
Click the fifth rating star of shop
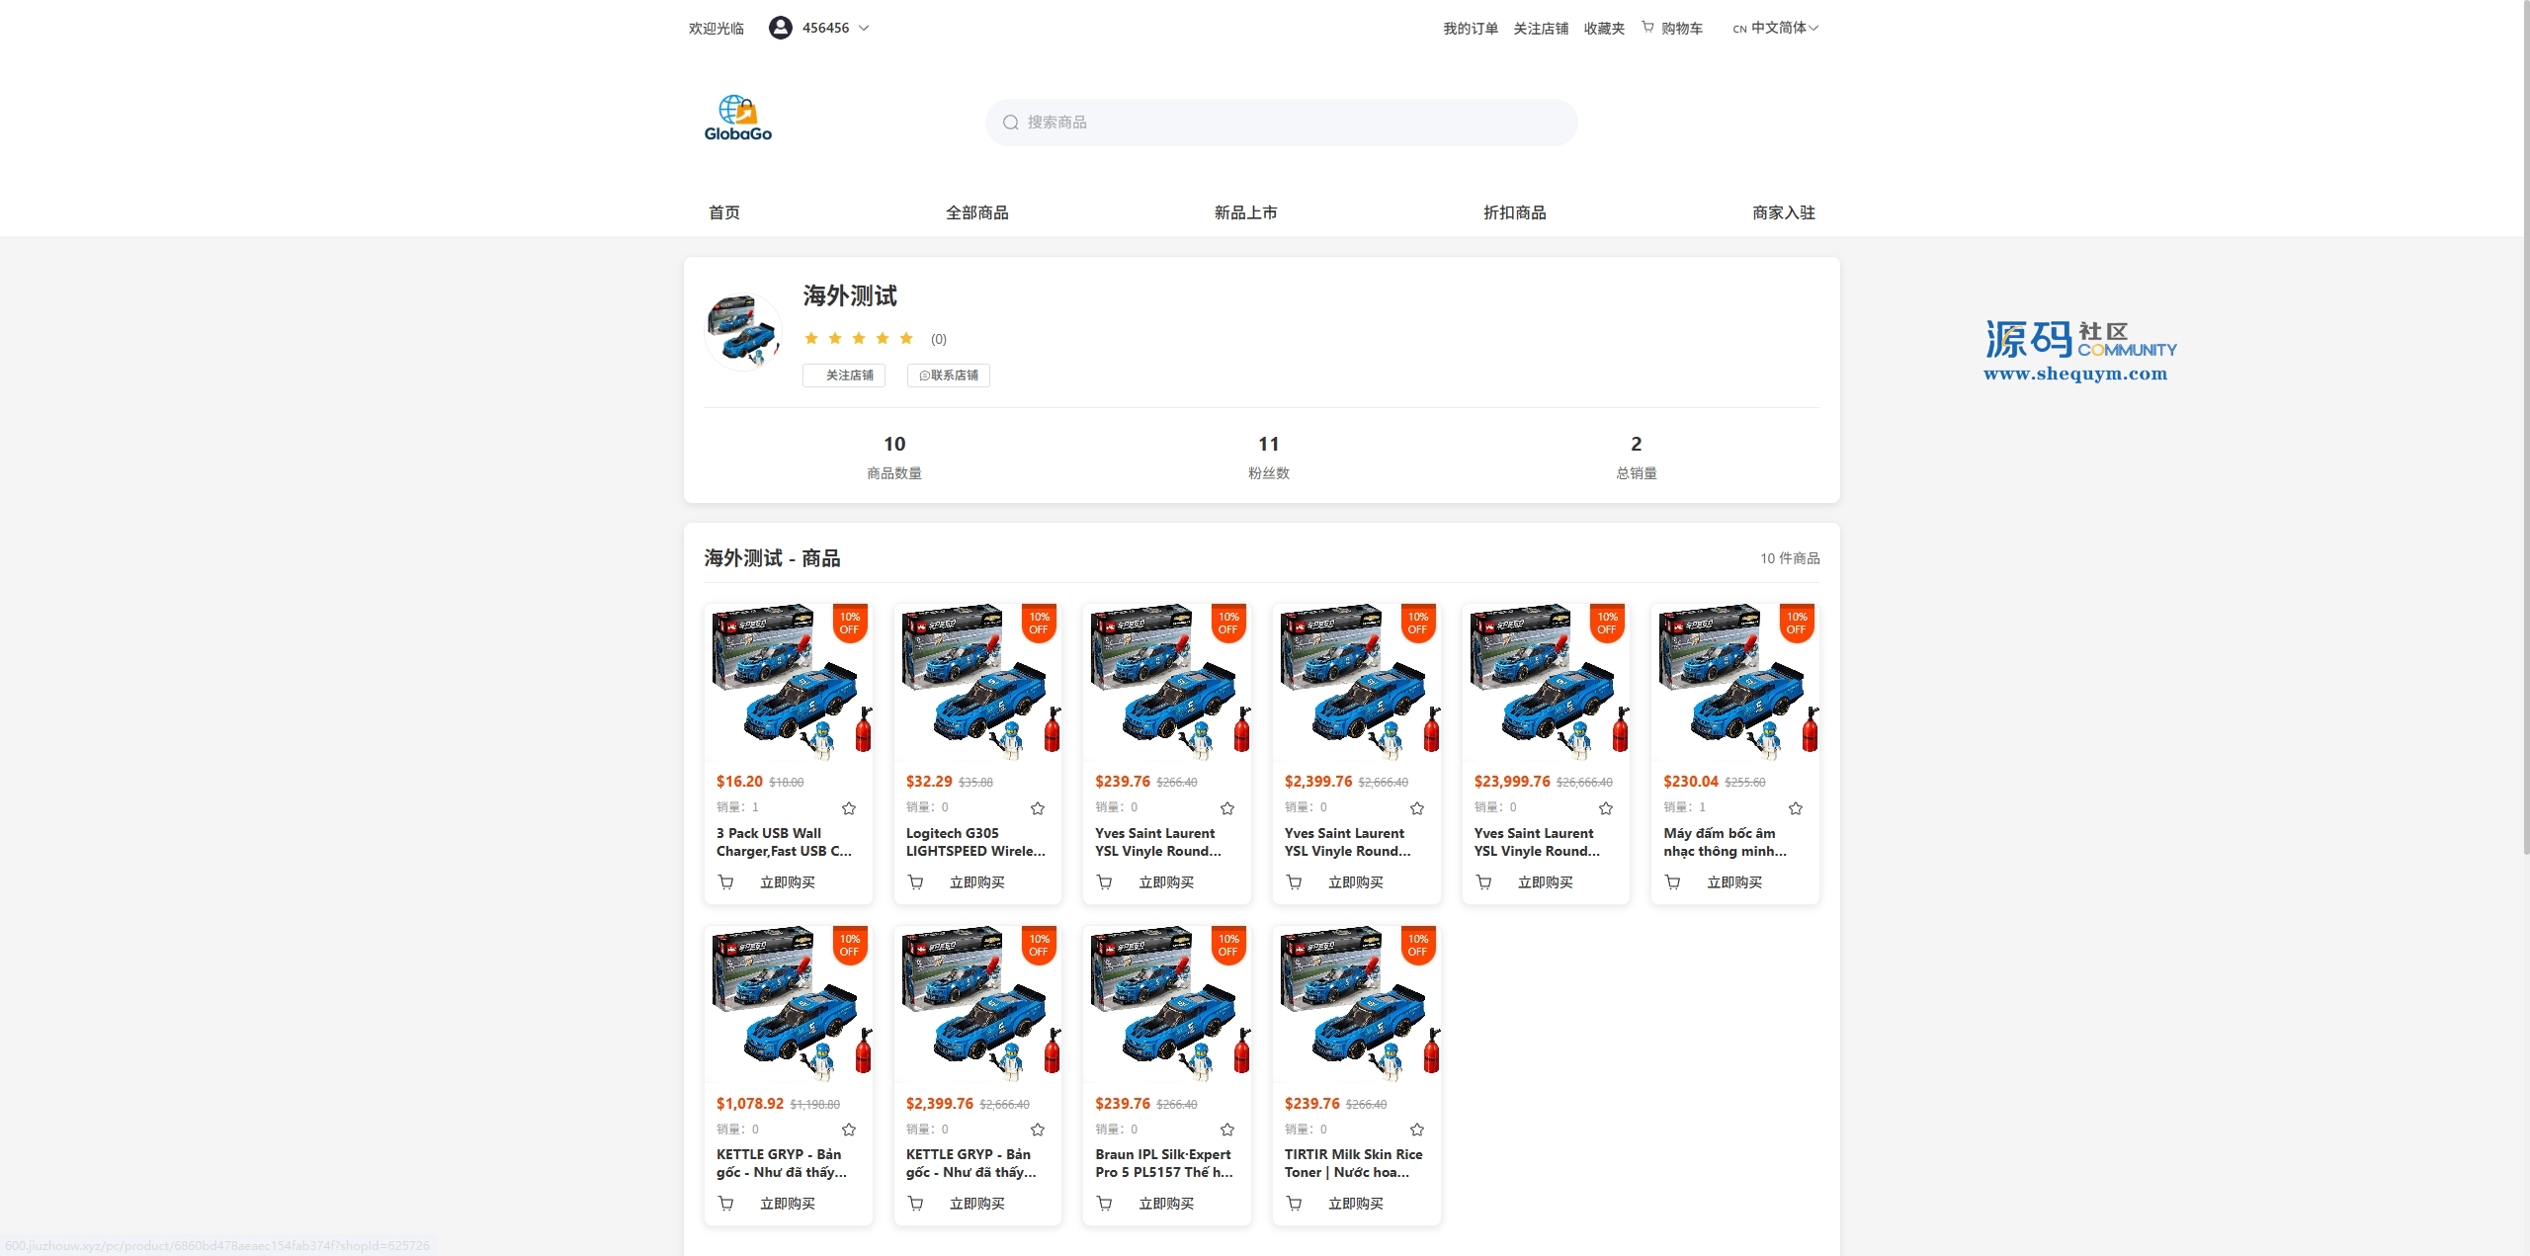[906, 339]
